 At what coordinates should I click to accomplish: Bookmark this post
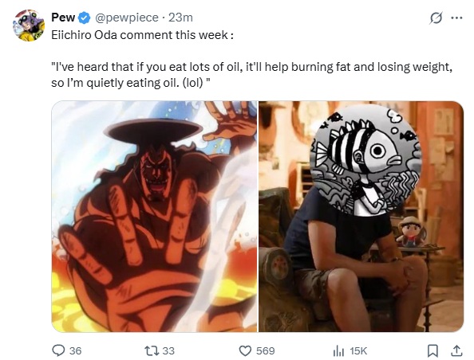tap(433, 350)
